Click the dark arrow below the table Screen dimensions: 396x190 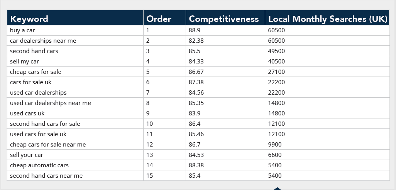(x=277, y=188)
